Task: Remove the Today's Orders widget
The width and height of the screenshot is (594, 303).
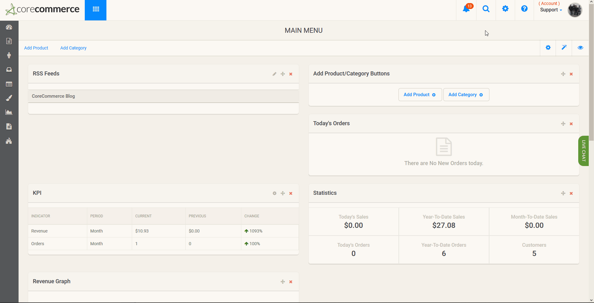Action: click(571, 124)
